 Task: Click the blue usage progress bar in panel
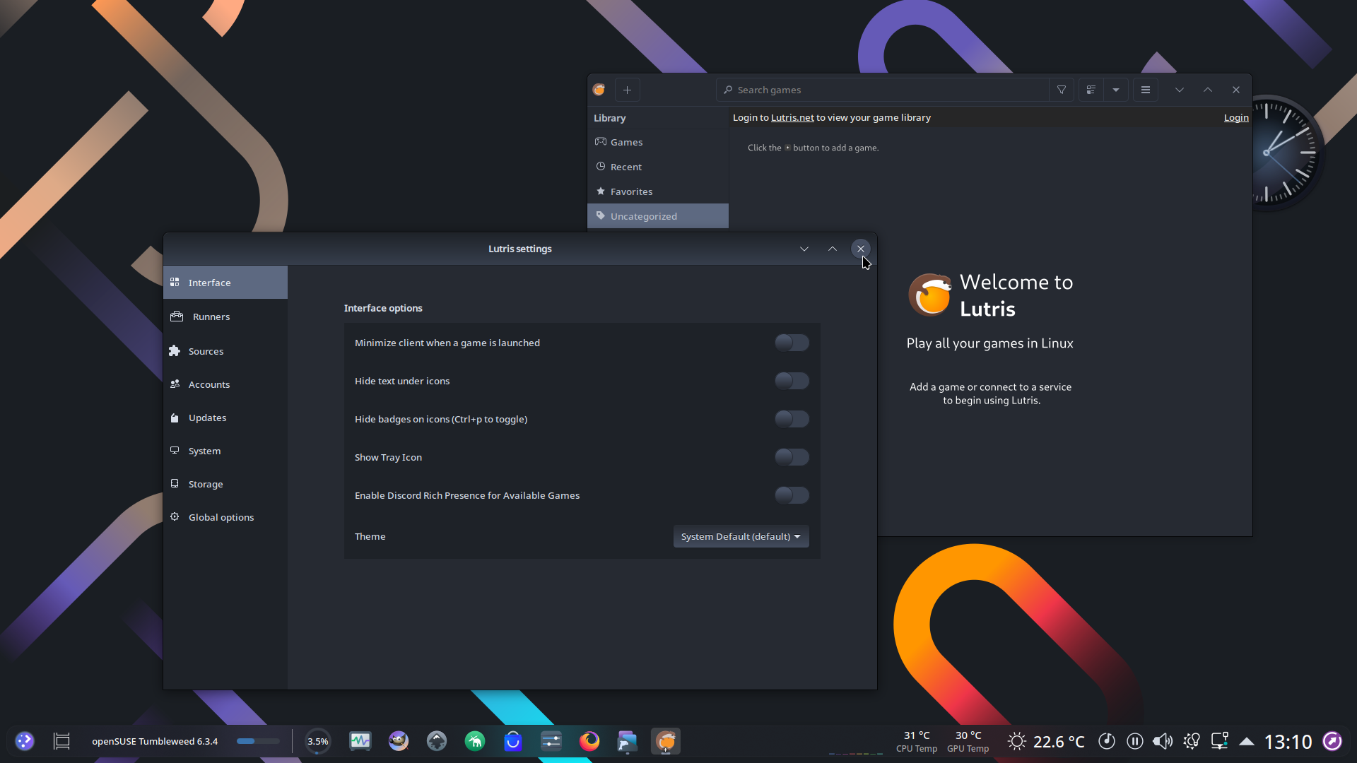(x=258, y=741)
